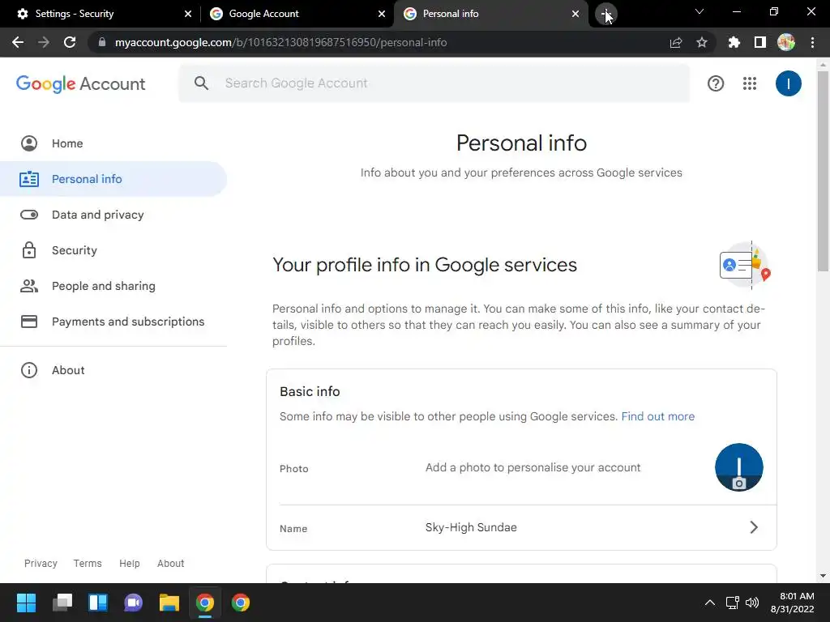Click the second Chrome taskbar icon

point(240,603)
